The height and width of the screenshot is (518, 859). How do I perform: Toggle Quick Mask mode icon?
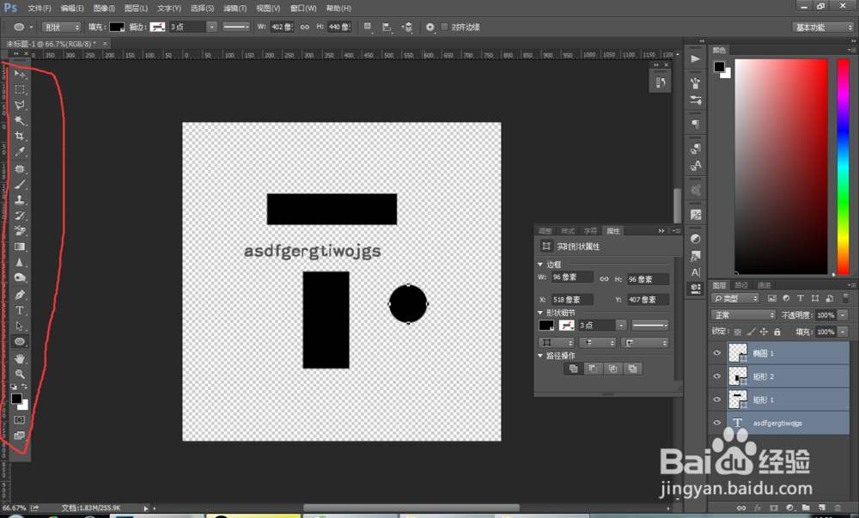(x=20, y=420)
